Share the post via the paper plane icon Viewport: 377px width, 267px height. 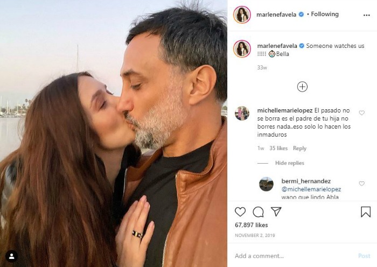[276, 212]
